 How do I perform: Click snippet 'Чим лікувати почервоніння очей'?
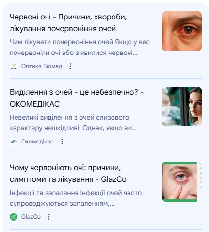click(x=62, y=42)
